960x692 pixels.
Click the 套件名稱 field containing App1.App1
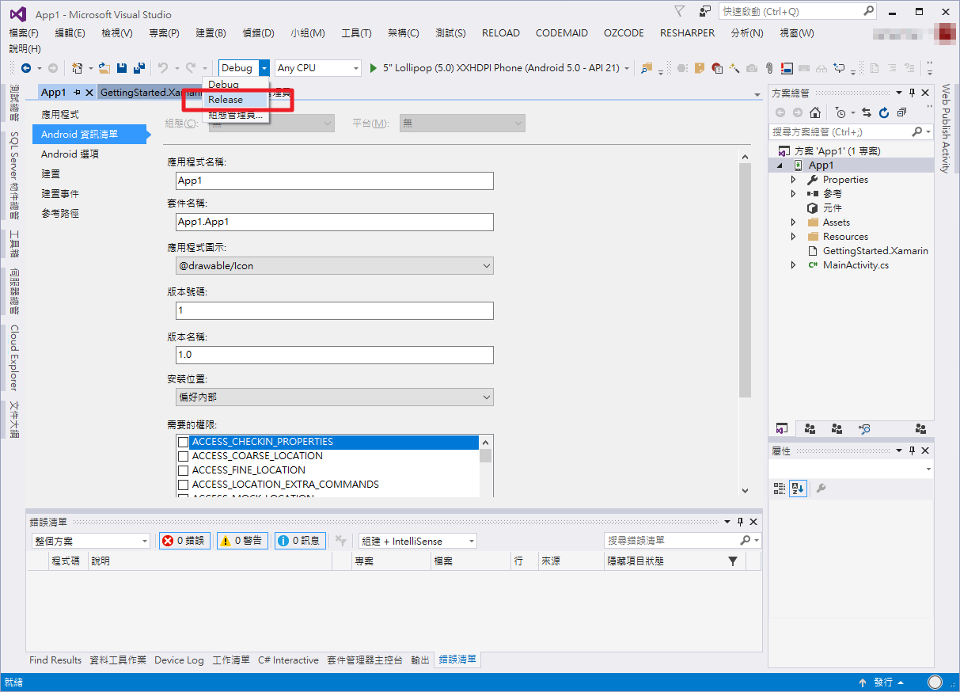pos(335,222)
